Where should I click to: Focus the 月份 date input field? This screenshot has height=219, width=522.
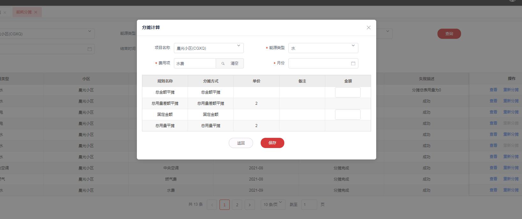tap(319, 63)
